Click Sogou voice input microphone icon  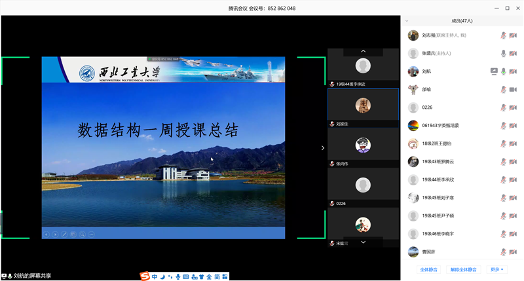178,276
